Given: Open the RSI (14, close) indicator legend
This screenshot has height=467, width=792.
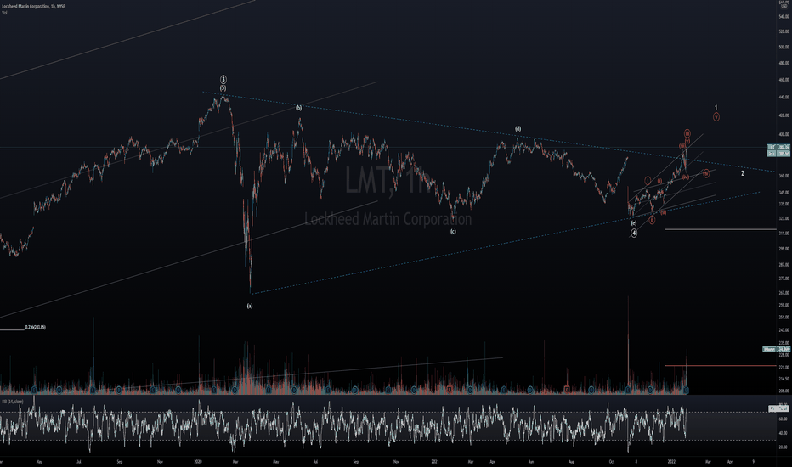Looking at the screenshot, I should (12, 402).
